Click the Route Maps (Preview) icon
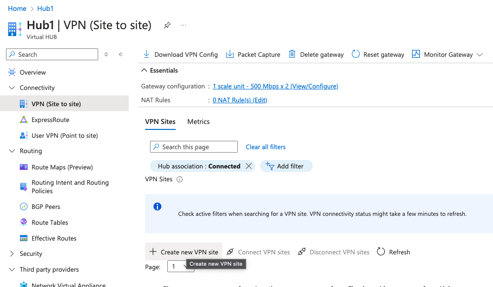Screen dimensions: 493x287 point(24,167)
